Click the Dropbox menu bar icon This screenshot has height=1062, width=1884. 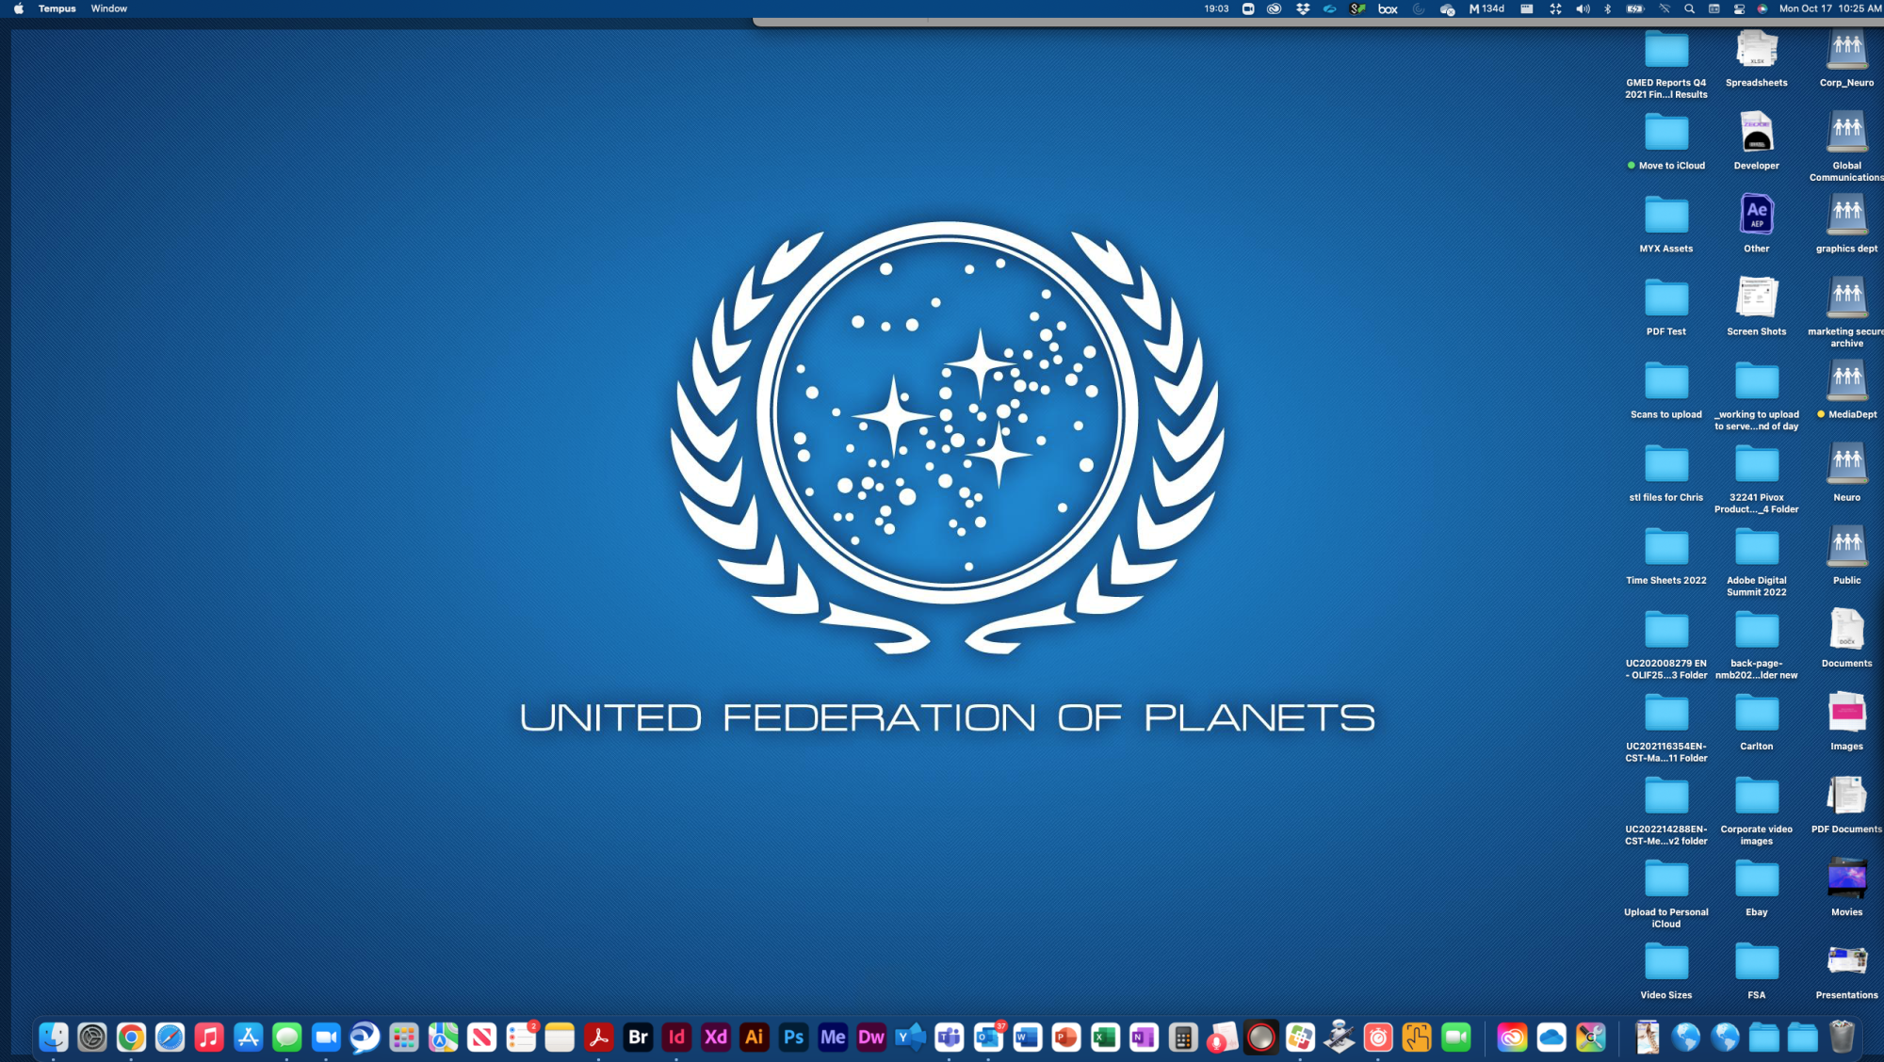(x=1303, y=8)
